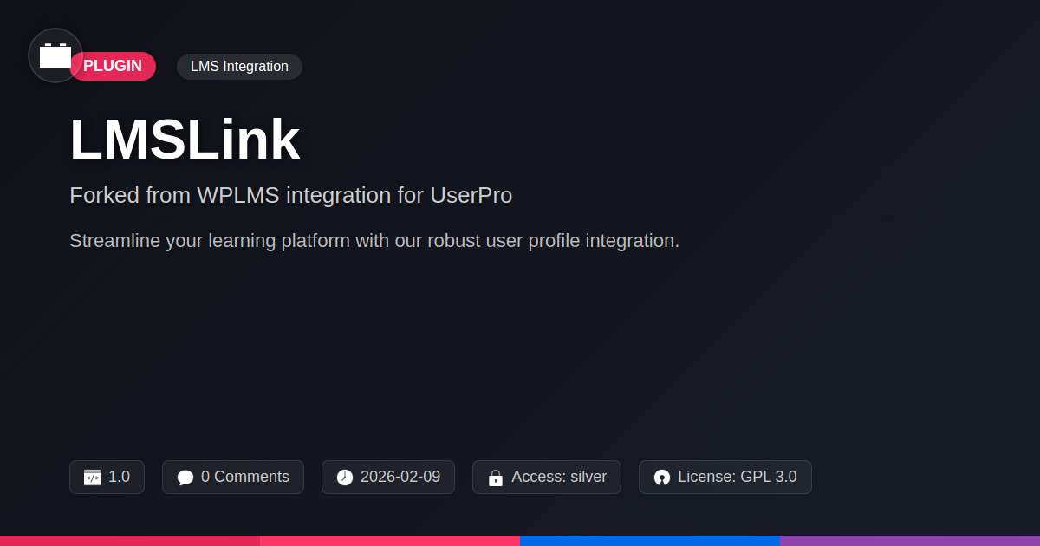Click the padlock access icon
Image resolution: width=1040 pixels, height=546 pixels.
(496, 478)
